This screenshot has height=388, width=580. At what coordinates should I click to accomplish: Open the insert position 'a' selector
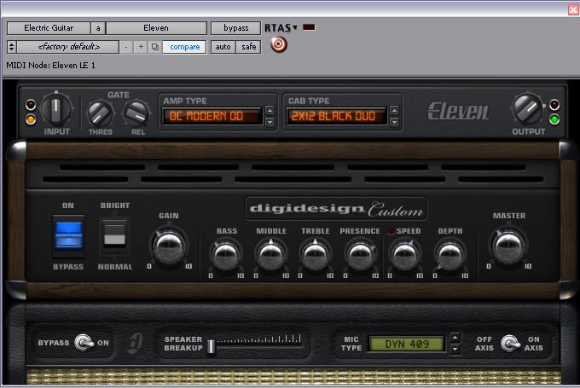click(x=98, y=28)
